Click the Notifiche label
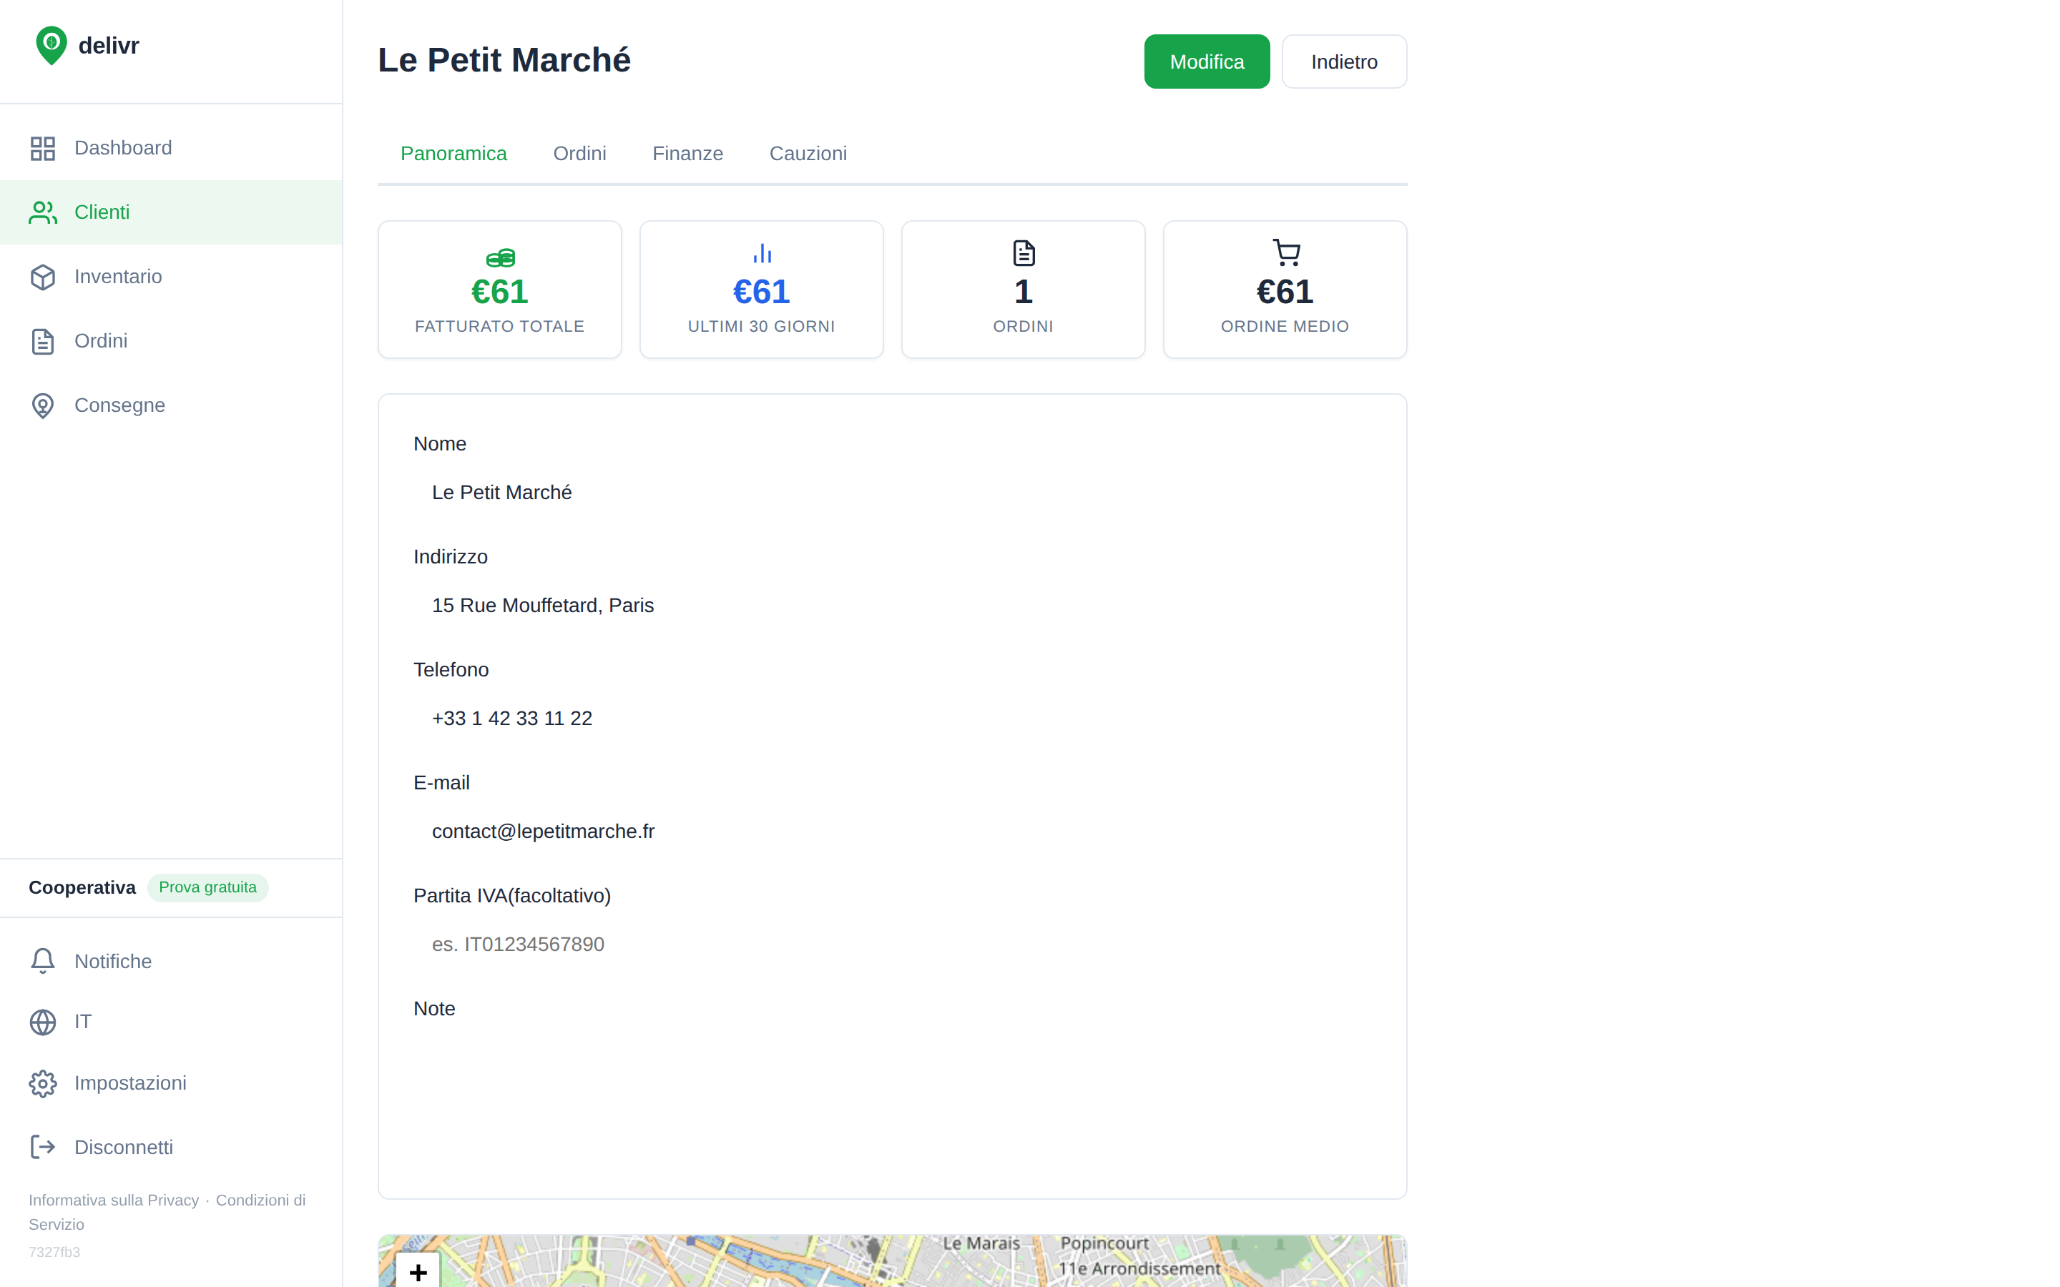Viewport: 2060px width, 1287px height. point(113,961)
